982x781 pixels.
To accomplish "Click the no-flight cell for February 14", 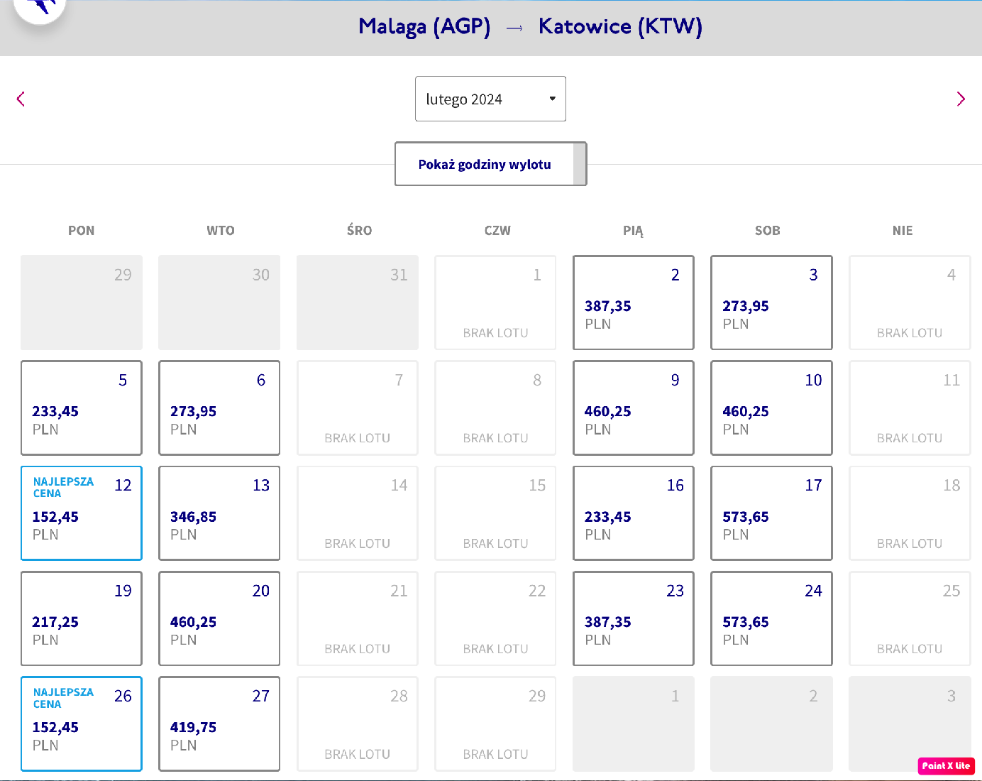I will 358,513.
